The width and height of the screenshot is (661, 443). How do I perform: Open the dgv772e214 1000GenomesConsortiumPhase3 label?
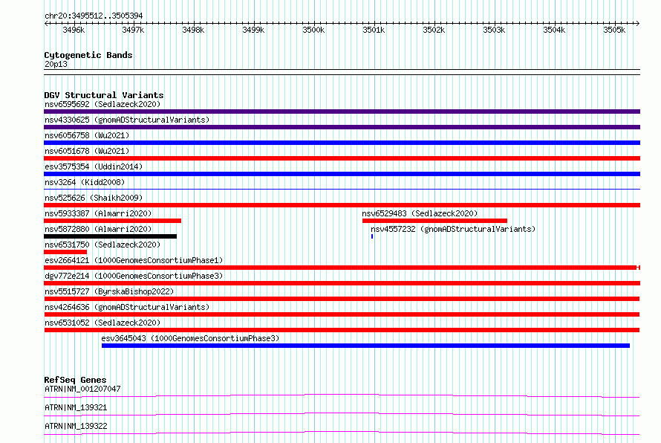point(134,276)
